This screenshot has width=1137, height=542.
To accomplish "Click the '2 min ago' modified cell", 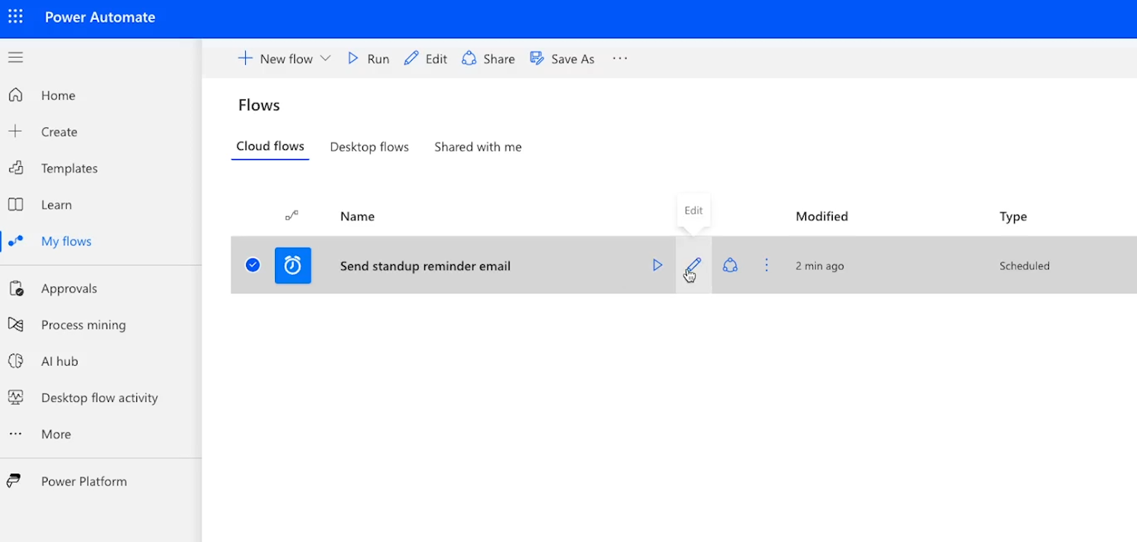I will 820,266.
